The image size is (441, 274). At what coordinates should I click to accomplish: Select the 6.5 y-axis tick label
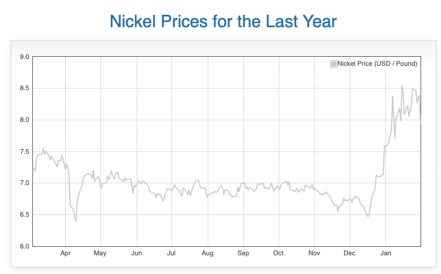24,215
